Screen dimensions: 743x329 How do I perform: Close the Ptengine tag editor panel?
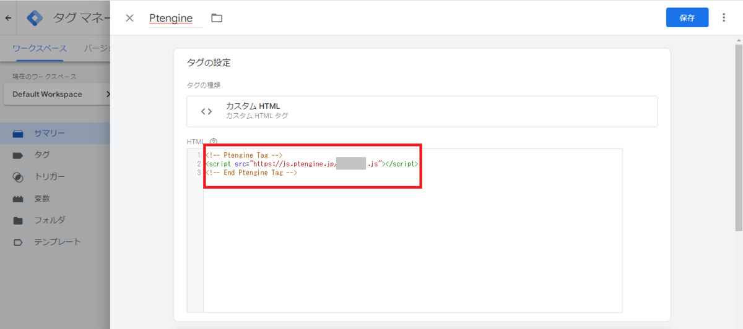129,18
